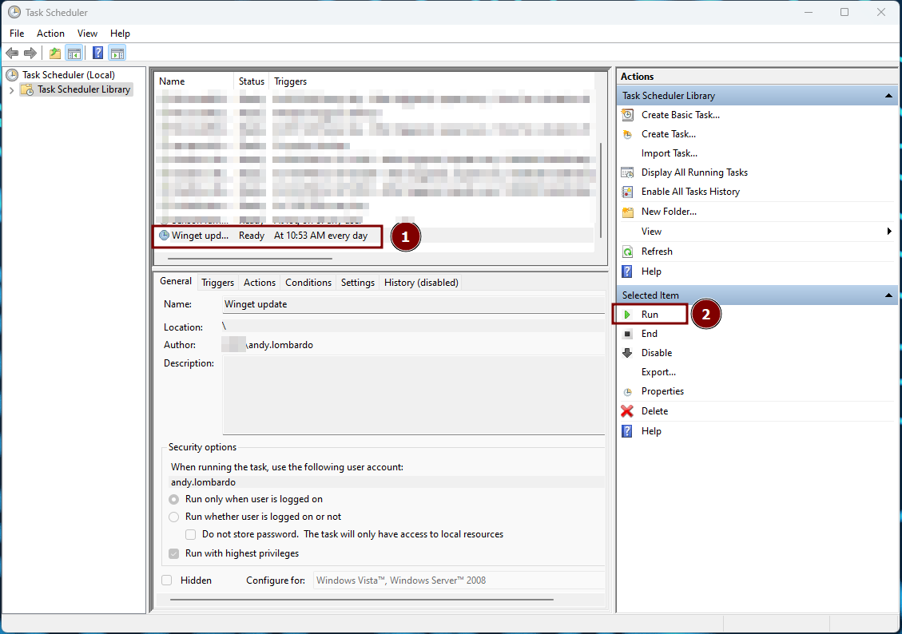
Task: Click the Refresh icon in Actions pane
Action: click(627, 252)
